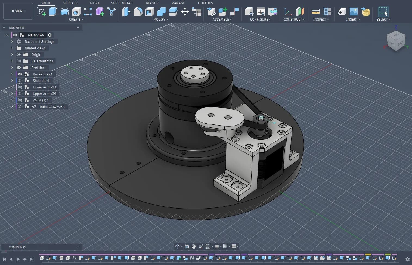Expand the Named Views folder
The width and height of the screenshot is (412, 265).
(x=12, y=48)
